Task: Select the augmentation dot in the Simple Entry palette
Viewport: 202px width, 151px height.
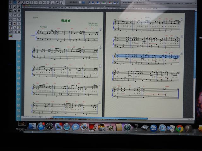Action: click(27, 2)
